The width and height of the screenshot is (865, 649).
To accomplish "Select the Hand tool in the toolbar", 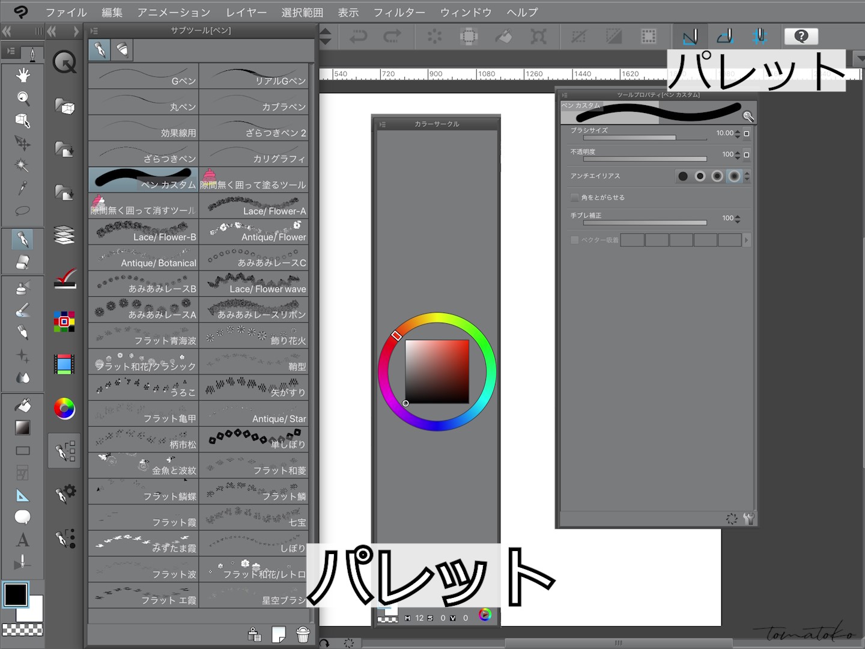I will tap(23, 73).
